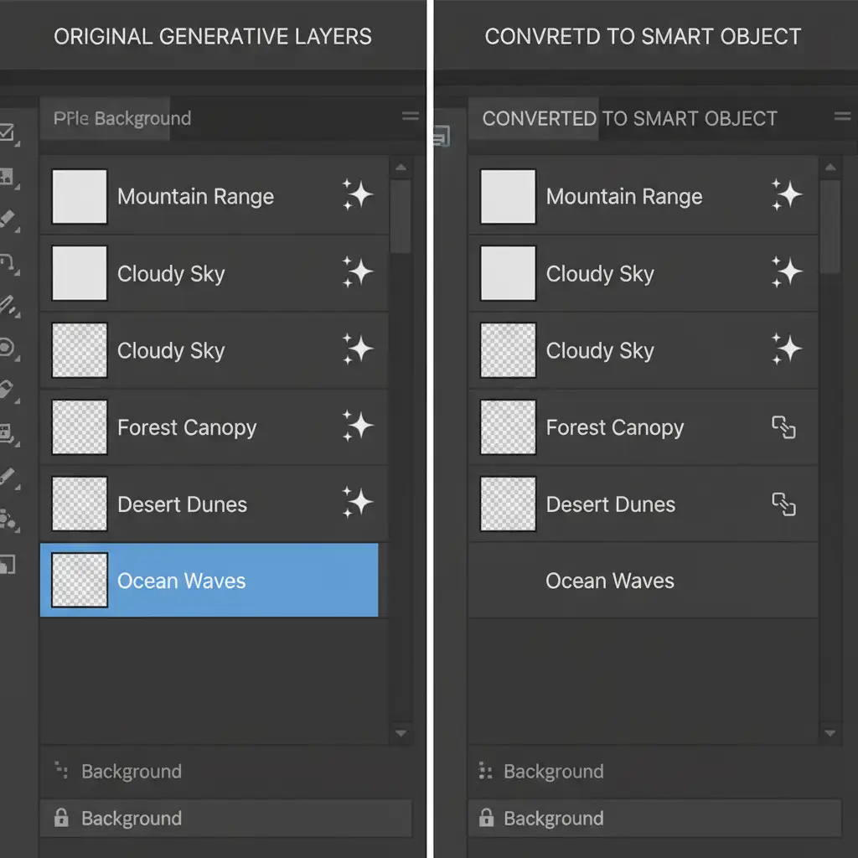Click the smart object link icon on Desert Dunes

783,504
